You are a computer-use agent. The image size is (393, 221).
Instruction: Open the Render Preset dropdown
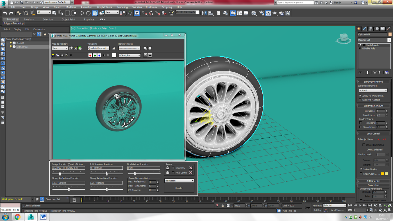click(130, 48)
